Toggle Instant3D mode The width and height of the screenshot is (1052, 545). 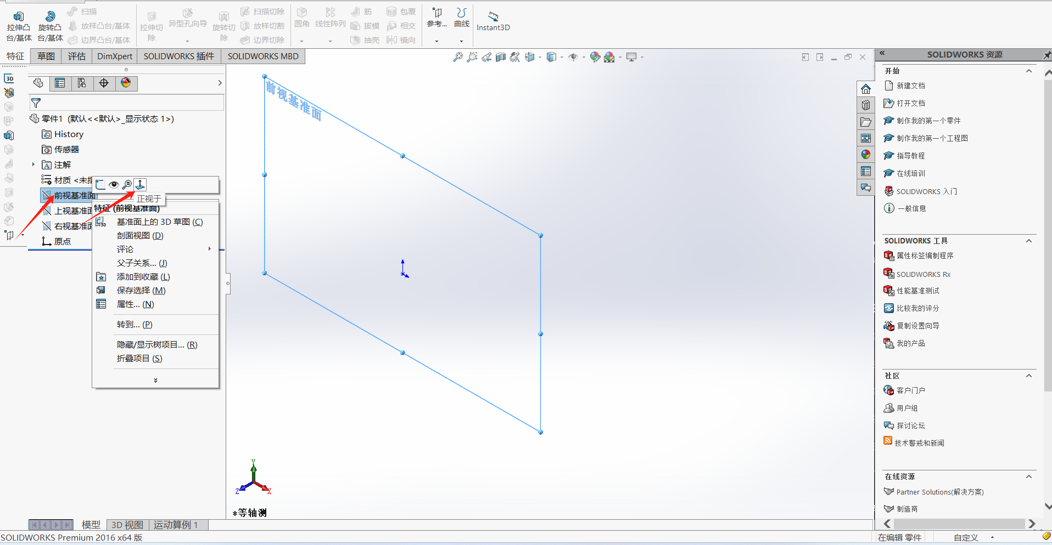(x=493, y=21)
